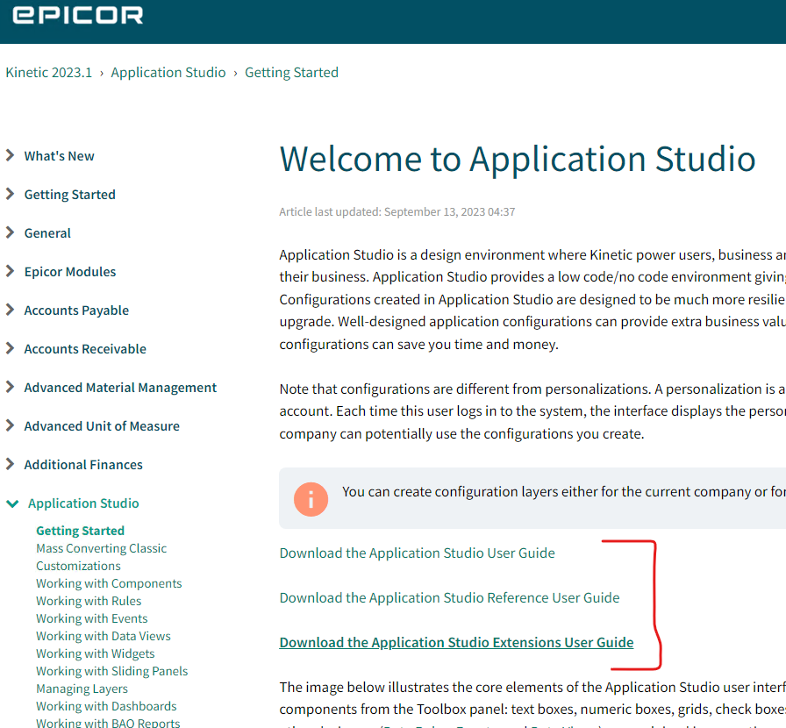Screen dimensions: 786x728
Task: Select Managing Layers in the sidebar
Action: pos(82,689)
